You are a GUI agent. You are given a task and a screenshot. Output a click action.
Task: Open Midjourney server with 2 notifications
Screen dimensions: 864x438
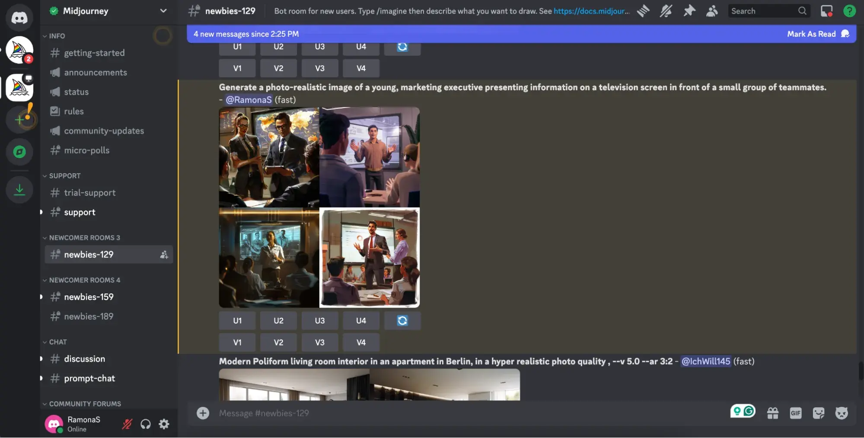coord(19,50)
